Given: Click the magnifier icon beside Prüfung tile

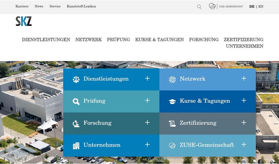Looking at the screenshot, I should (76, 102).
